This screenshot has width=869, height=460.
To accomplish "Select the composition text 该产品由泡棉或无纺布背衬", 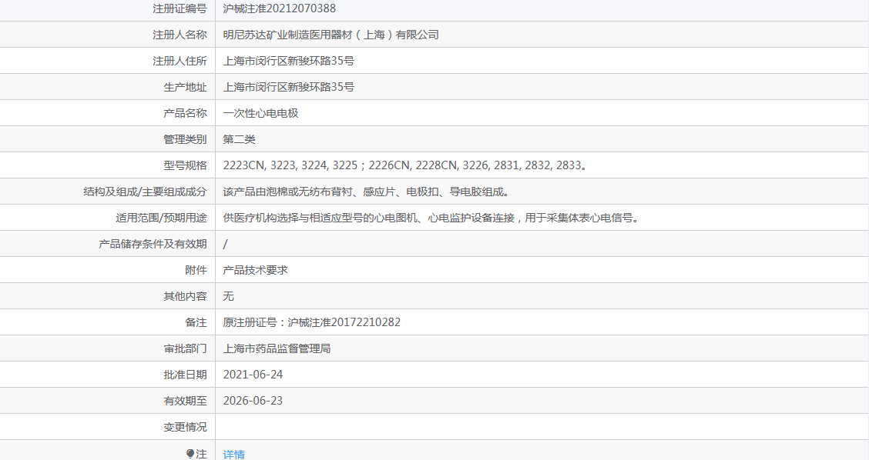I will (366, 192).
